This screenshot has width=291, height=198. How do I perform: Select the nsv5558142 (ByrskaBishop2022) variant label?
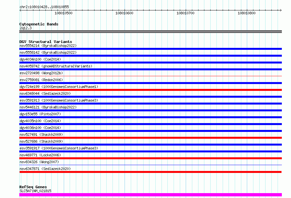pyautogui.click(x=48, y=52)
